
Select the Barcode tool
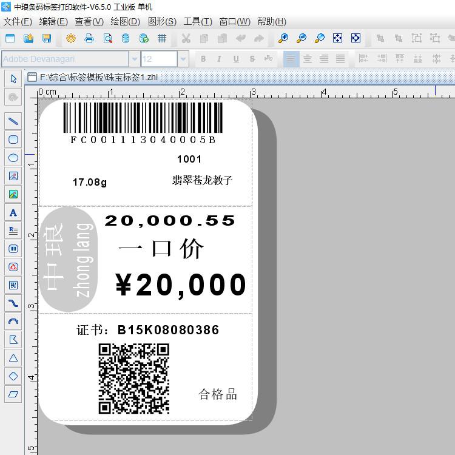13,249
